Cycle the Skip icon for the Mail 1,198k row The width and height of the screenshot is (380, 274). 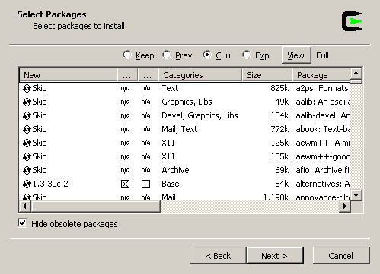pyautogui.click(x=27, y=197)
